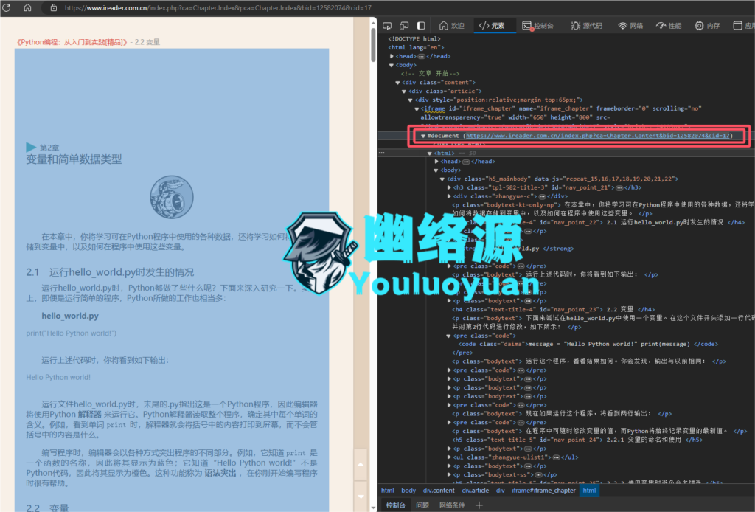The width and height of the screenshot is (755, 512).
Task: Expand the p bodytext-ss node
Action: pos(449,474)
